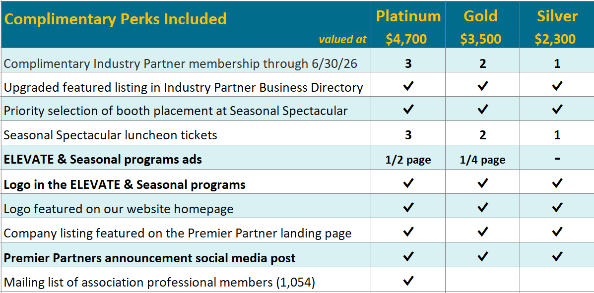Click the Silver $2,300 value cell
The height and width of the screenshot is (293, 594).
(x=555, y=39)
